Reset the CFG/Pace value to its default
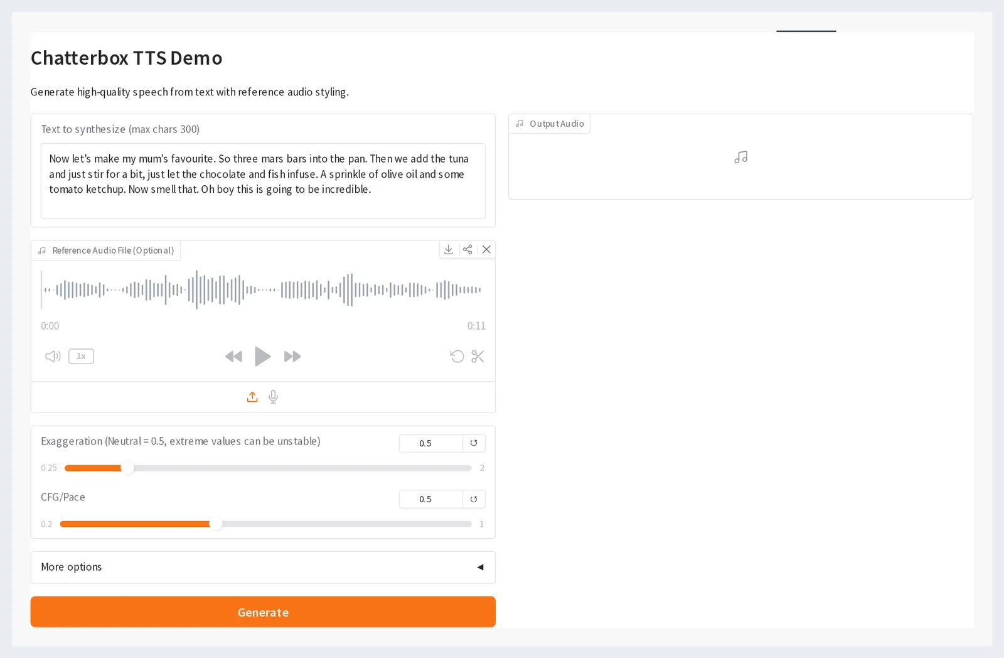This screenshot has height=658, width=1004. pyautogui.click(x=474, y=499)
